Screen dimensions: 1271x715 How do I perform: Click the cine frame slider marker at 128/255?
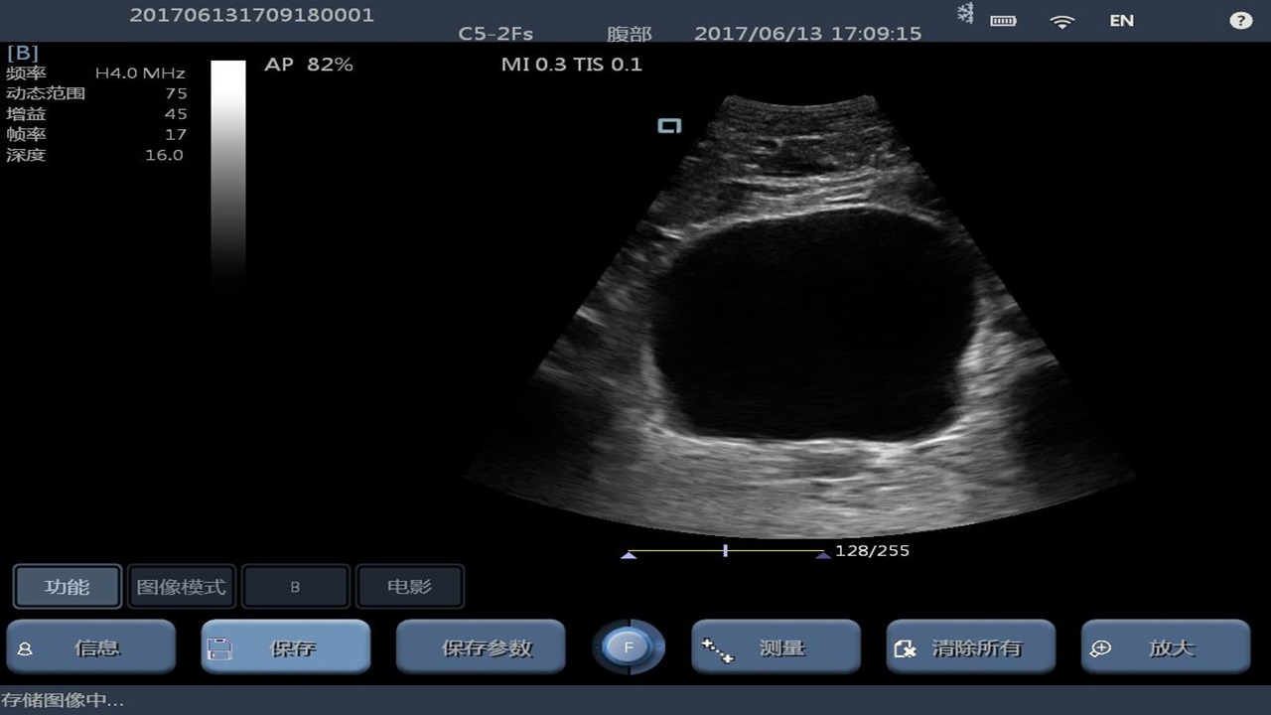pos(725,550)
